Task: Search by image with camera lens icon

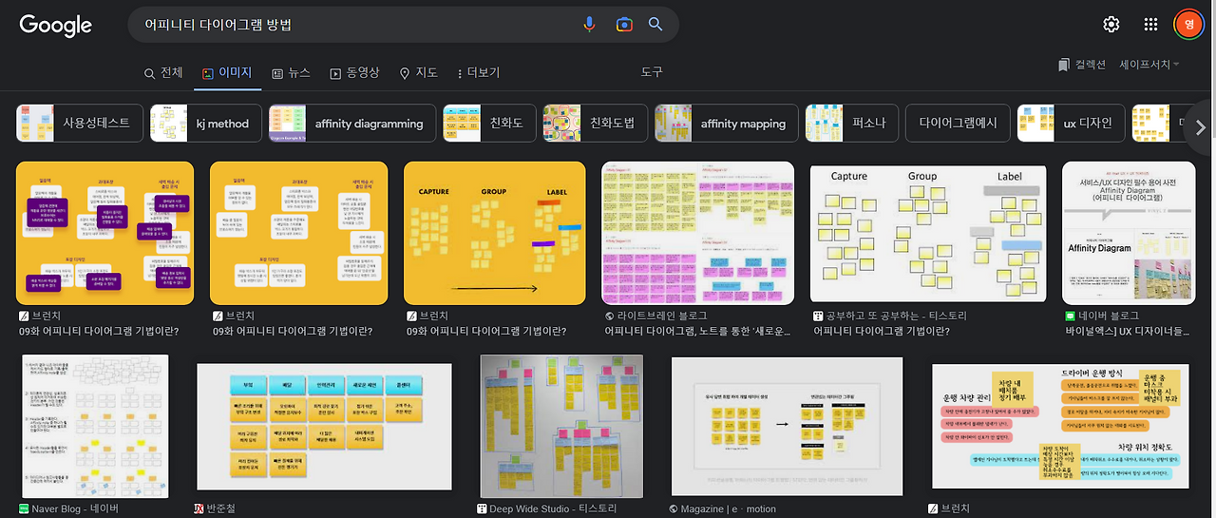Action: coord(623,25)
